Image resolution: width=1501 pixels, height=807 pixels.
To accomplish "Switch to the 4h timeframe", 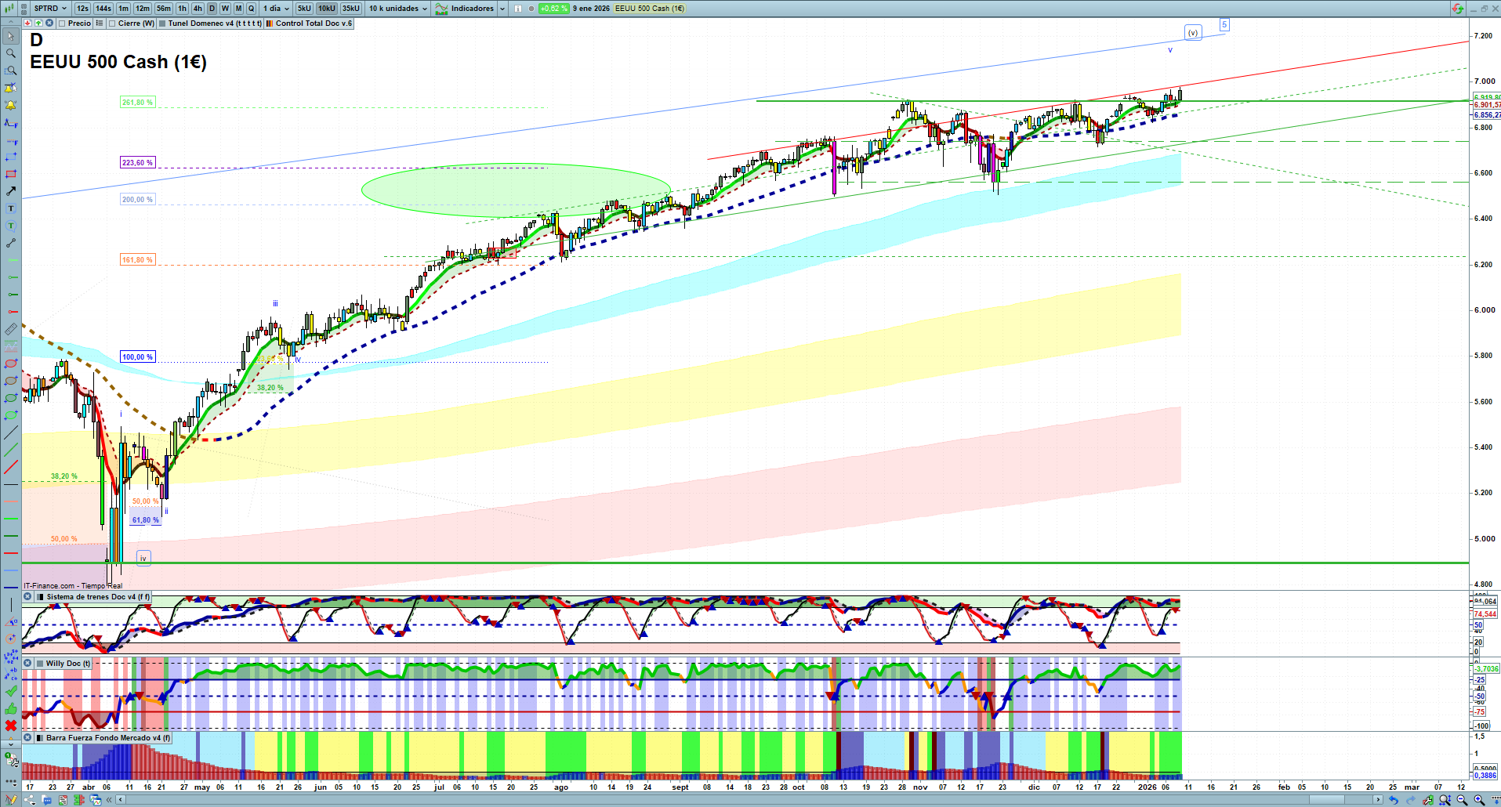I will [x=198, y=9].
